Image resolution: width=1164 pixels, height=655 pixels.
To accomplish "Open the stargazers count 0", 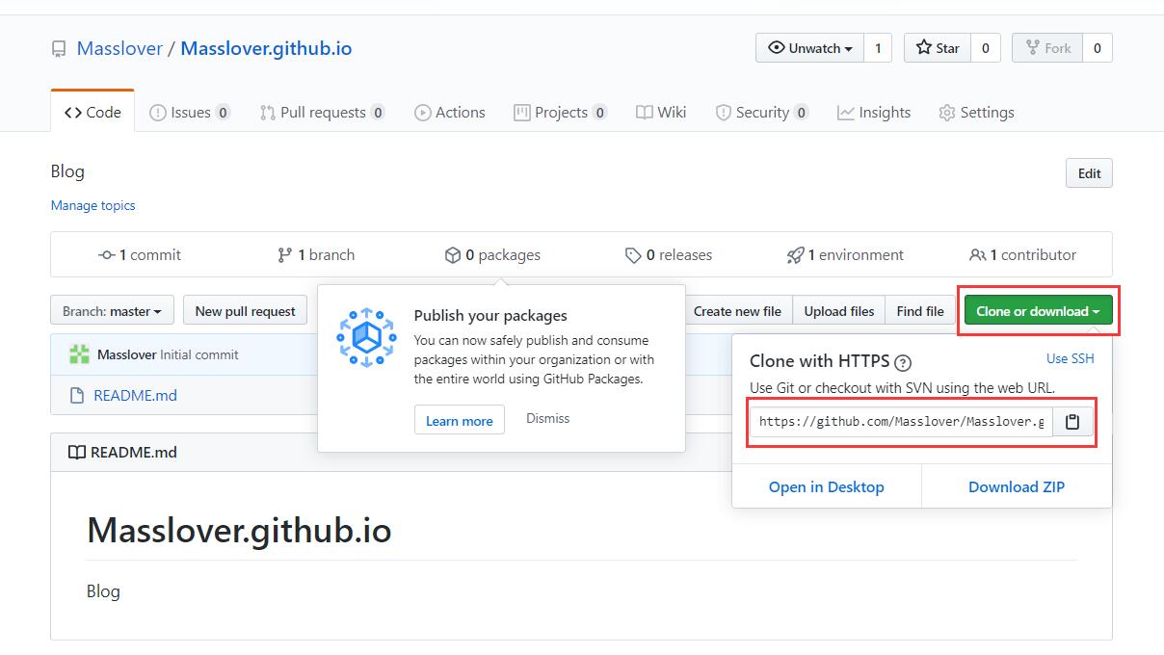I will coord(985,48).
